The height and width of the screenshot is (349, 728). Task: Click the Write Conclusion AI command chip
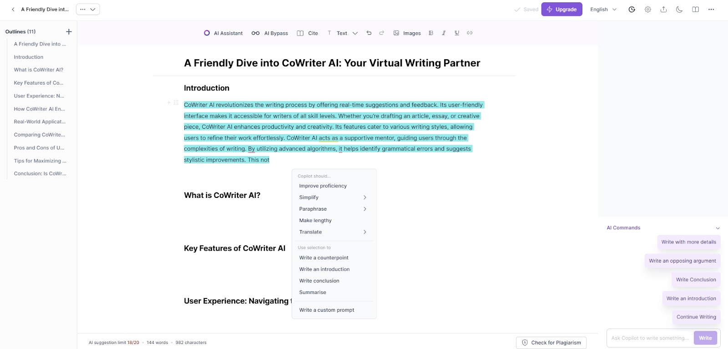[696, 280]
